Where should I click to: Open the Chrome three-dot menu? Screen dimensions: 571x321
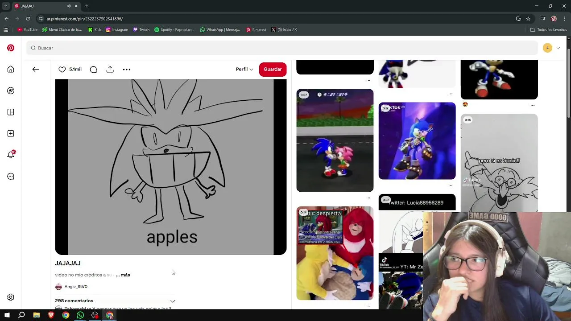[x=564, y=19]
